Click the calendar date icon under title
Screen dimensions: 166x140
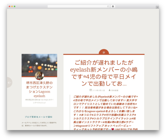[91, 90]
